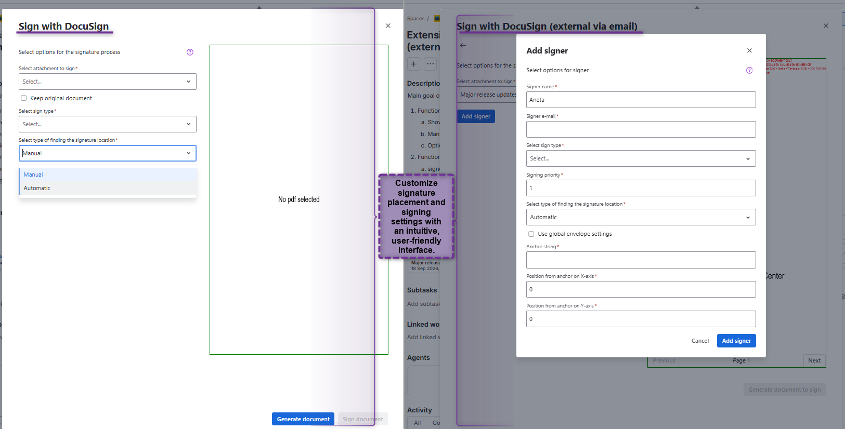Screen dimensions: 845x429
Task: Select the All tab under Activity
Action: point(417,423)
